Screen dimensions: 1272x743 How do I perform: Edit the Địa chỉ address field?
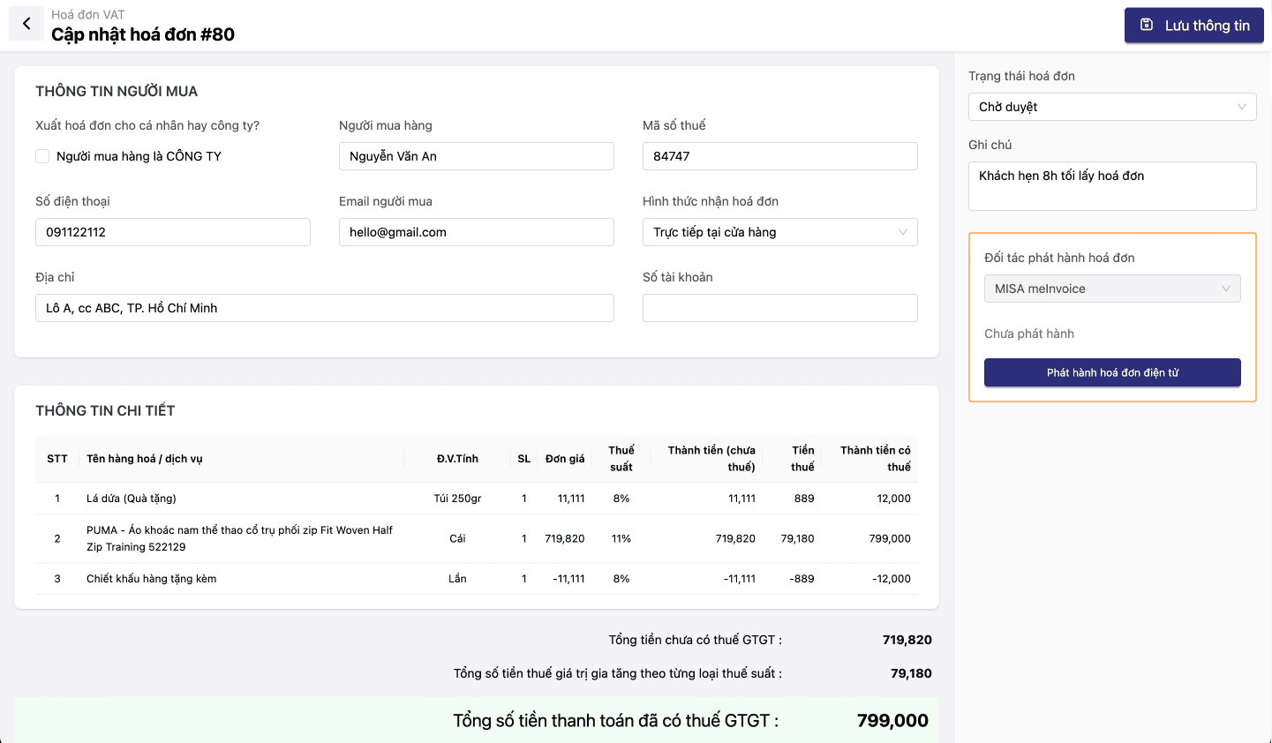[x=324, y=308]
